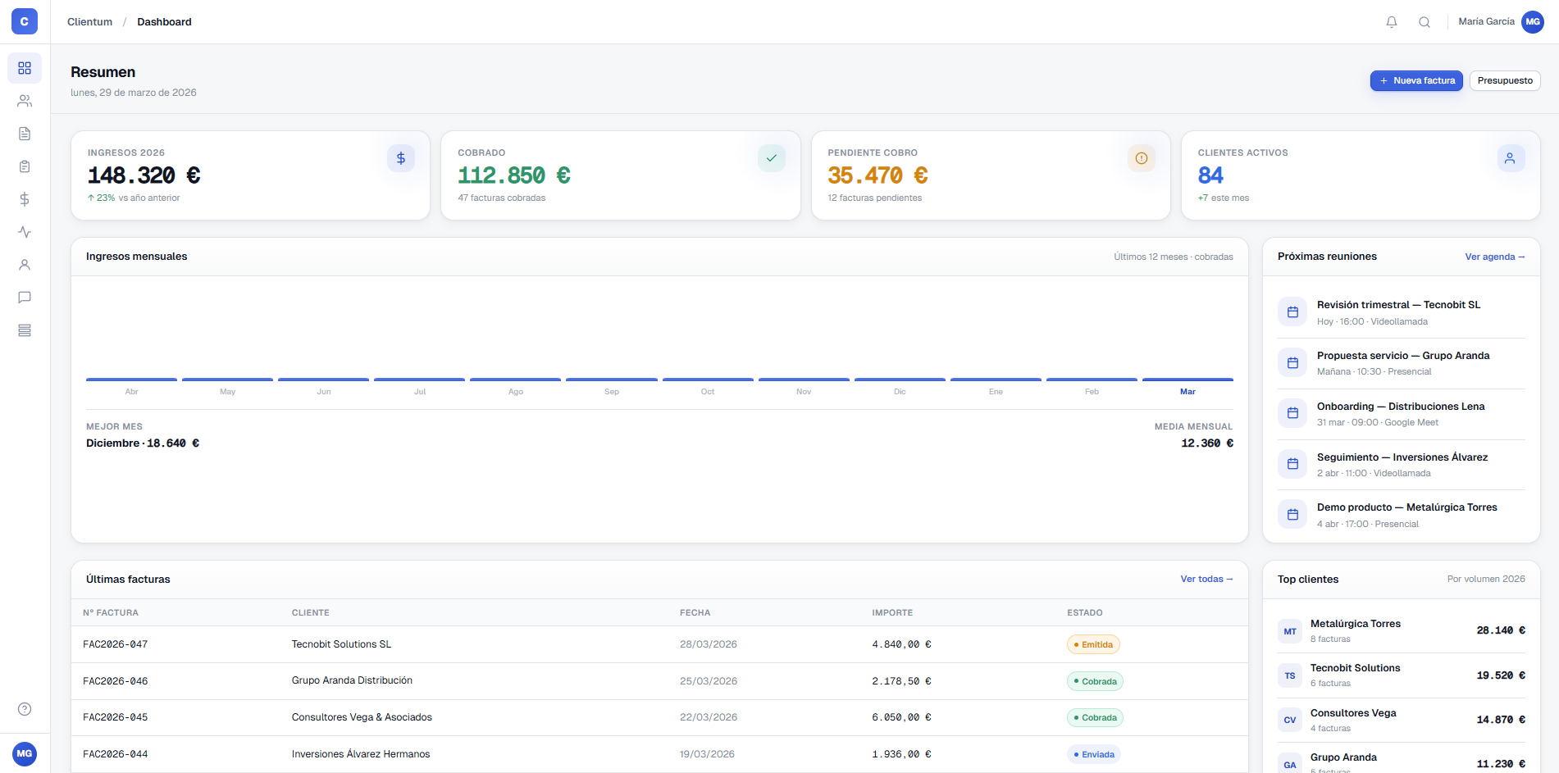
Task: Open the invoices document sidebar icon
Action: (25, 134)
